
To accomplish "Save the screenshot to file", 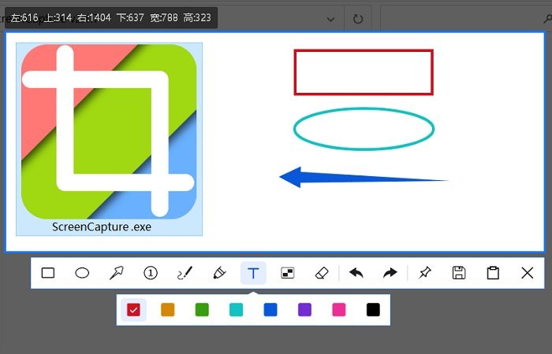I will pyautogui.click(x=459, y=273).
